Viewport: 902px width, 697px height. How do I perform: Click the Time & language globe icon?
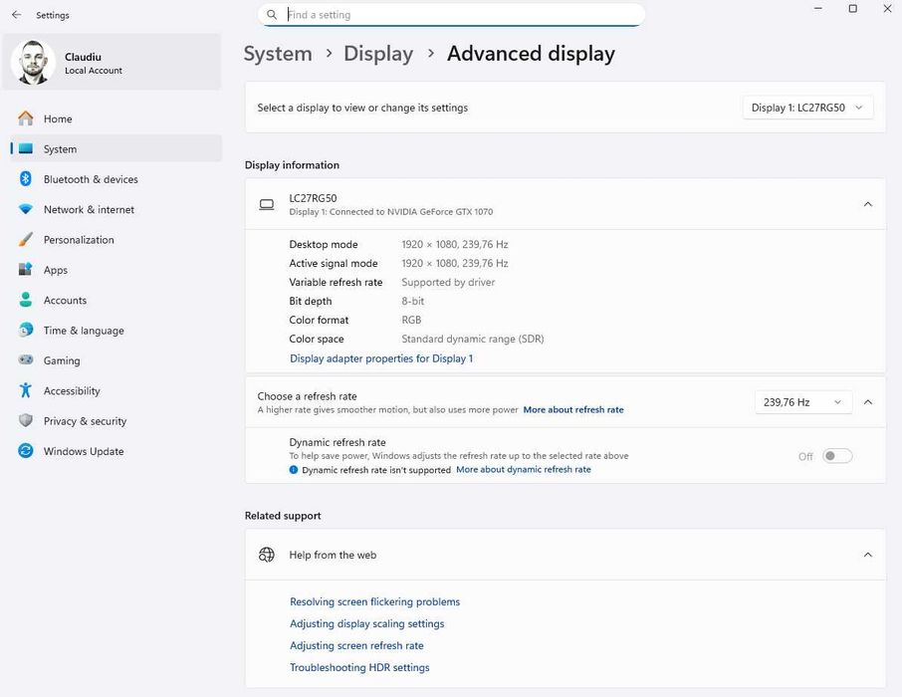click(25, 330)
